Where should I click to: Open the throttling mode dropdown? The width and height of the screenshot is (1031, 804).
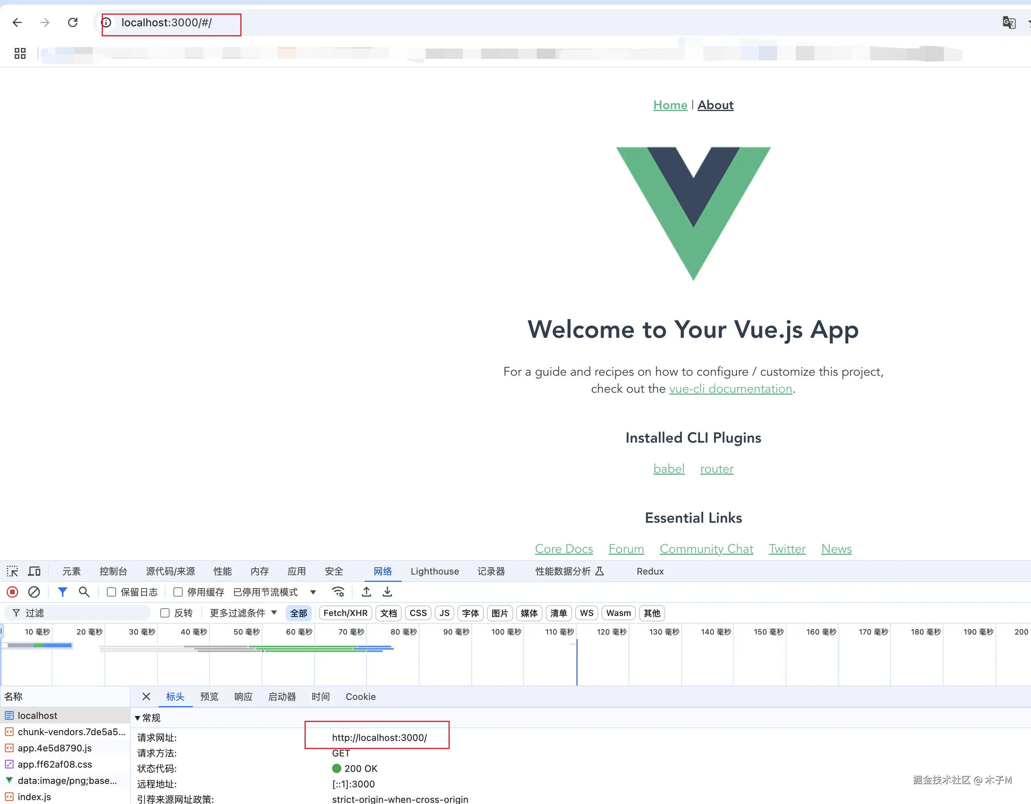[x=312, y=592]
